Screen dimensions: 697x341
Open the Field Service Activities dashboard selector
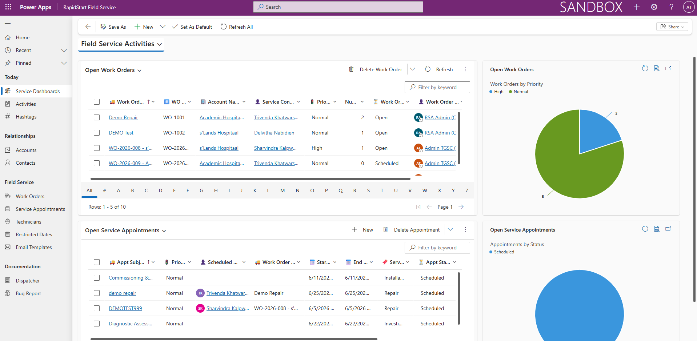[x=121, y=44]
